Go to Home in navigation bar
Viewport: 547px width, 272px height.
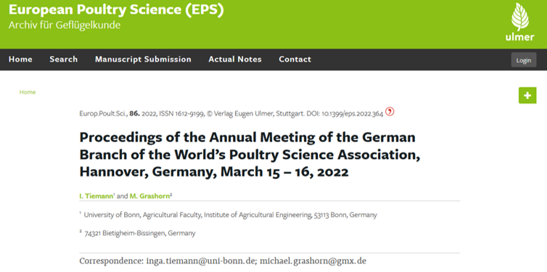tap(20, 59)
